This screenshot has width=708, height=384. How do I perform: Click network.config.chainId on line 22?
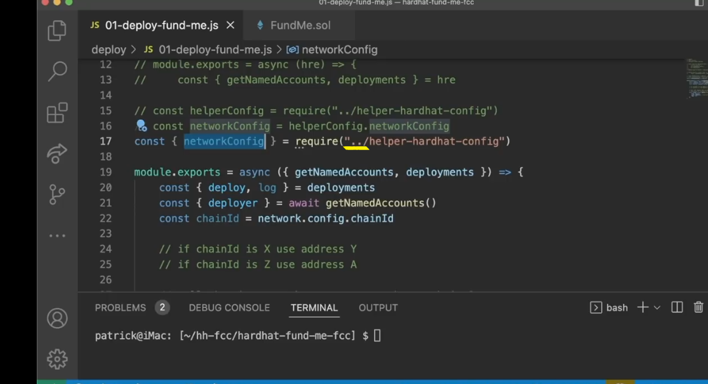325,218
